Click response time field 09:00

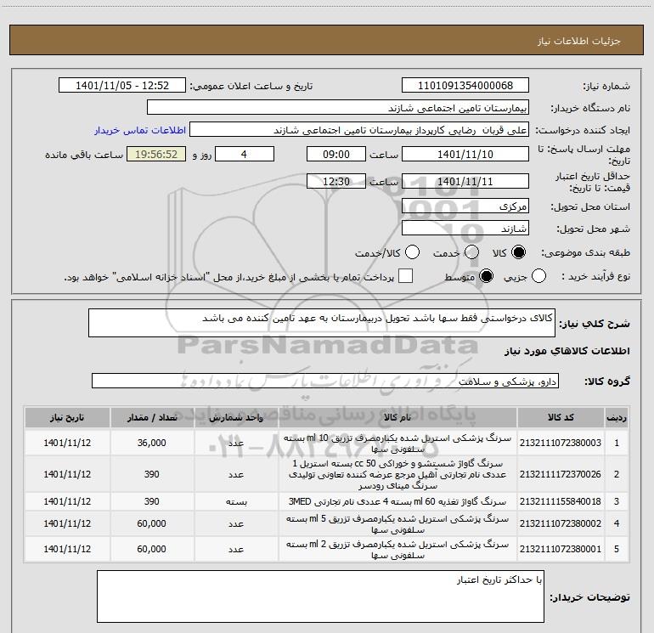pos(336,154)
